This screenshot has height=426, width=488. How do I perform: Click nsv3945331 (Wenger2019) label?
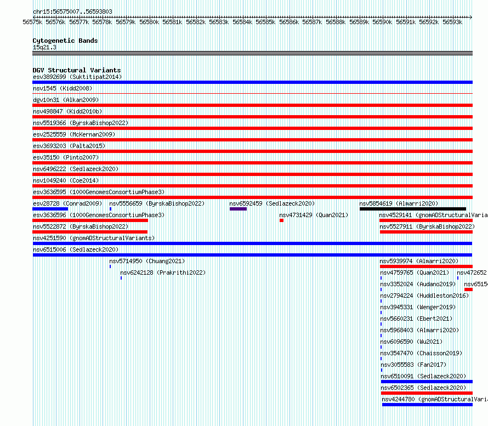(x=418, y=307)
